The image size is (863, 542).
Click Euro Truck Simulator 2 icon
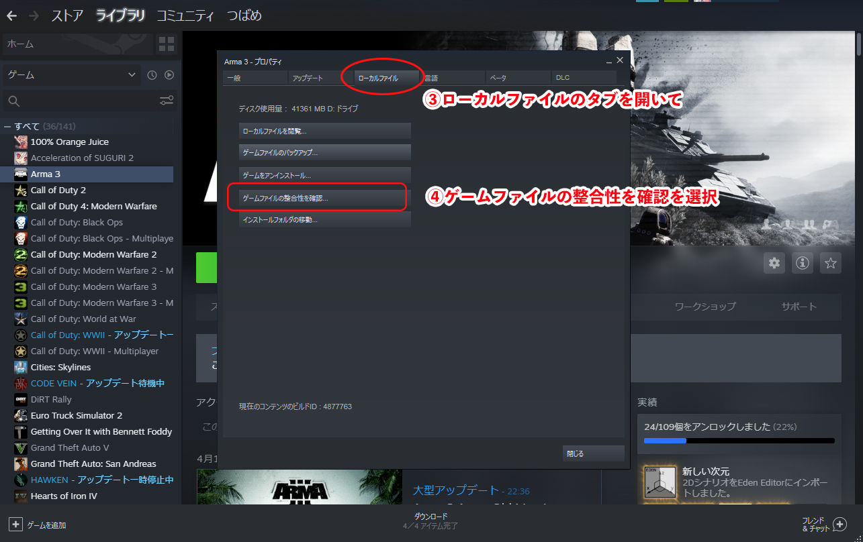pyautogui.click(x=21, y=415)
